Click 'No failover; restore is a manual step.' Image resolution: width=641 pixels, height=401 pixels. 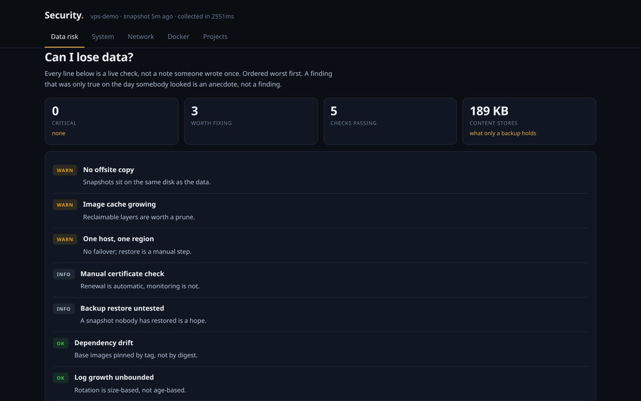click(137, 252)
